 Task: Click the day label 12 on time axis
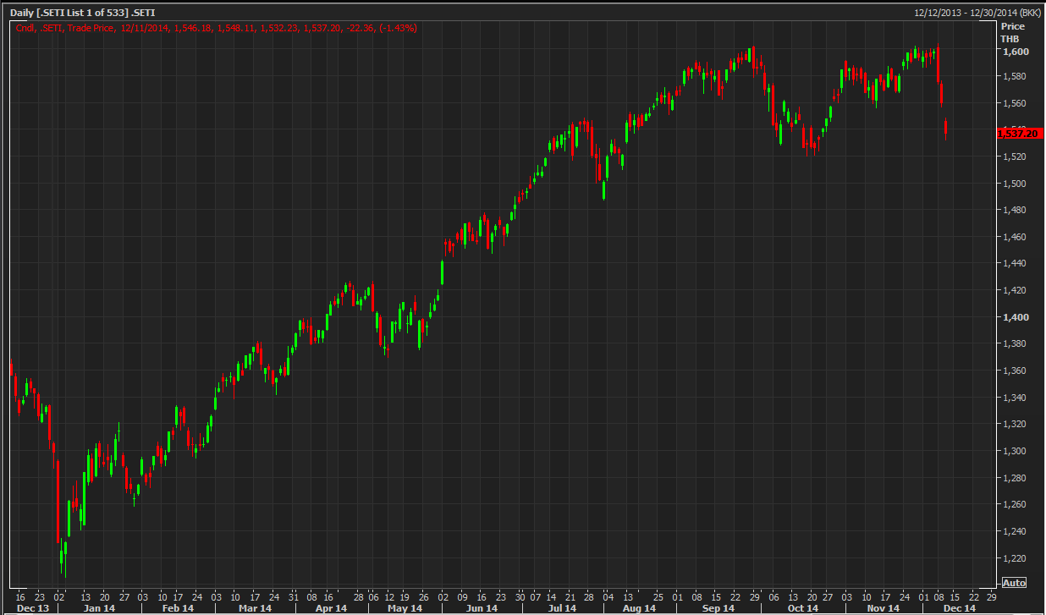coord(388,596)
